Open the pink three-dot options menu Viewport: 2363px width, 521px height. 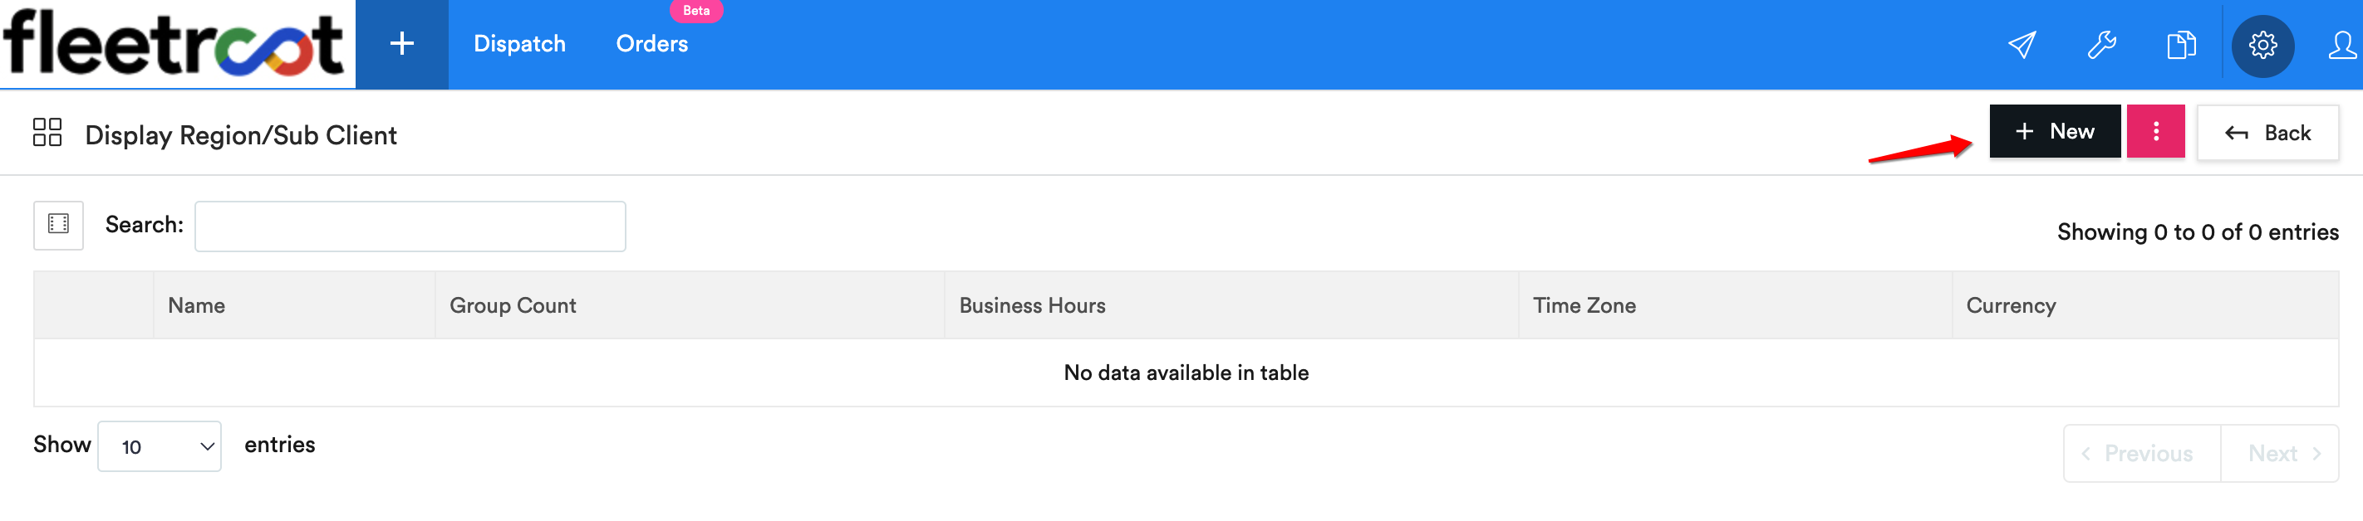tap(2154, 131)
